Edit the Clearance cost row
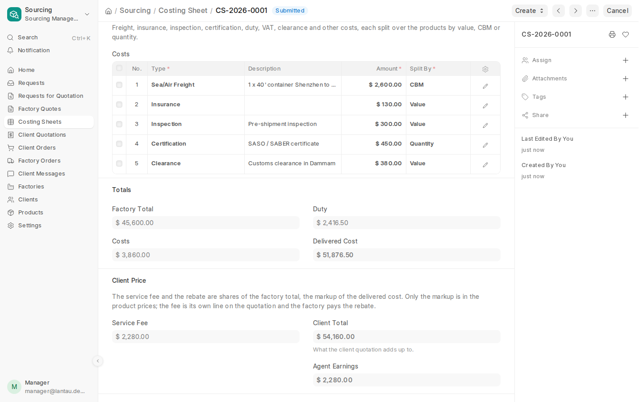The width and height of the screenshot is (643, 402). 485,164
